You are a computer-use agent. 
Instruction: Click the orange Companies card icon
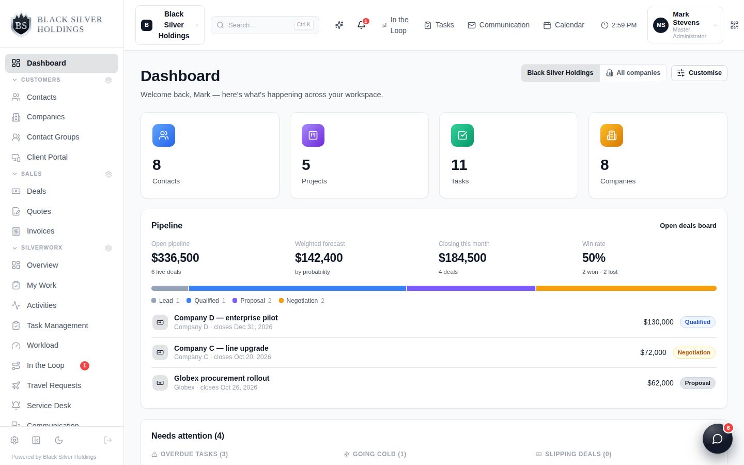point(612,135)
